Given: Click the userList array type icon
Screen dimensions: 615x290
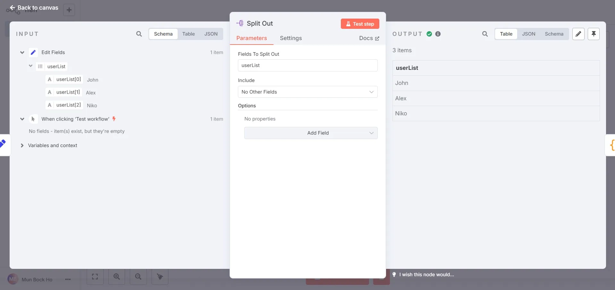Looking at the screenshot, I should click(40, 66).
